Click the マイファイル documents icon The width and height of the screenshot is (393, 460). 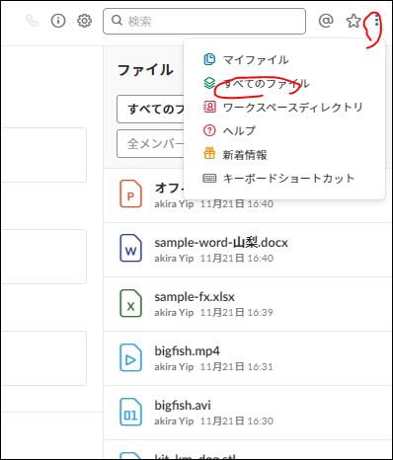pyautogui.click(x=209, y=59)
